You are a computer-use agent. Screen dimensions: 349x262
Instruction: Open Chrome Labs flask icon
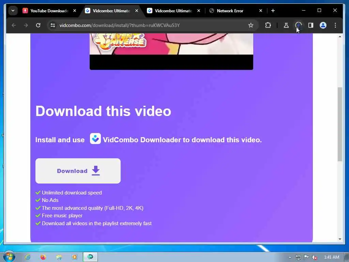[286, 25]
